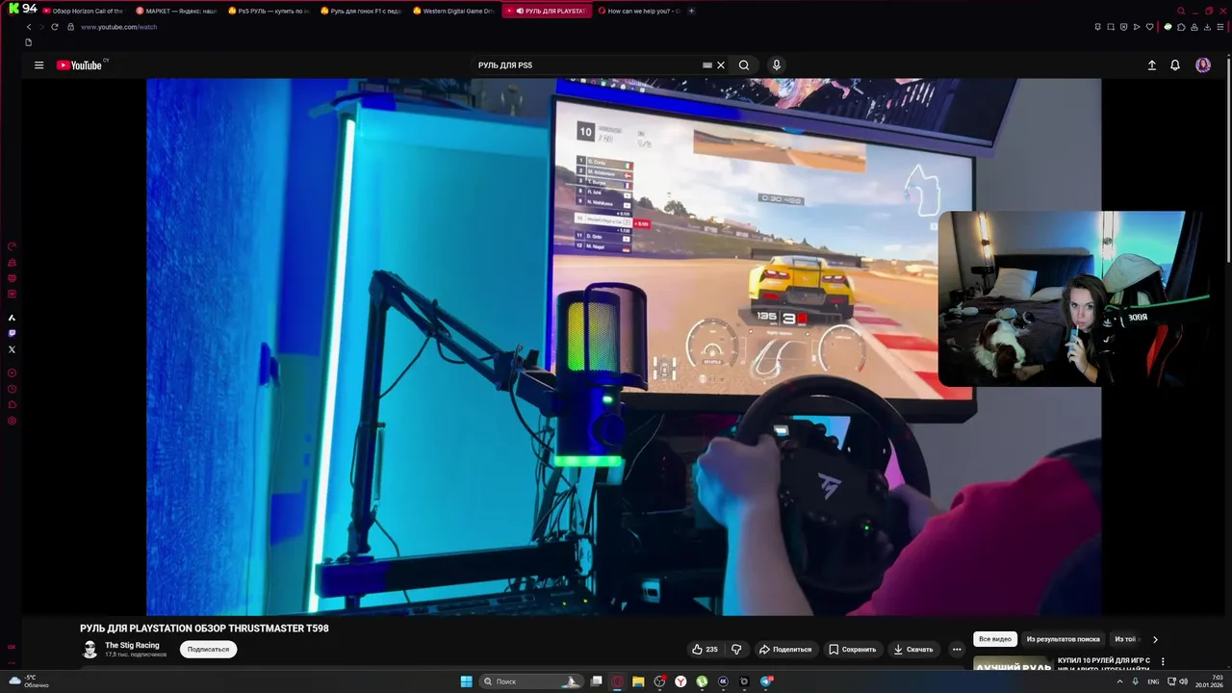
Task: Open sidebar settings gear icon
Action: click(12, 421)
